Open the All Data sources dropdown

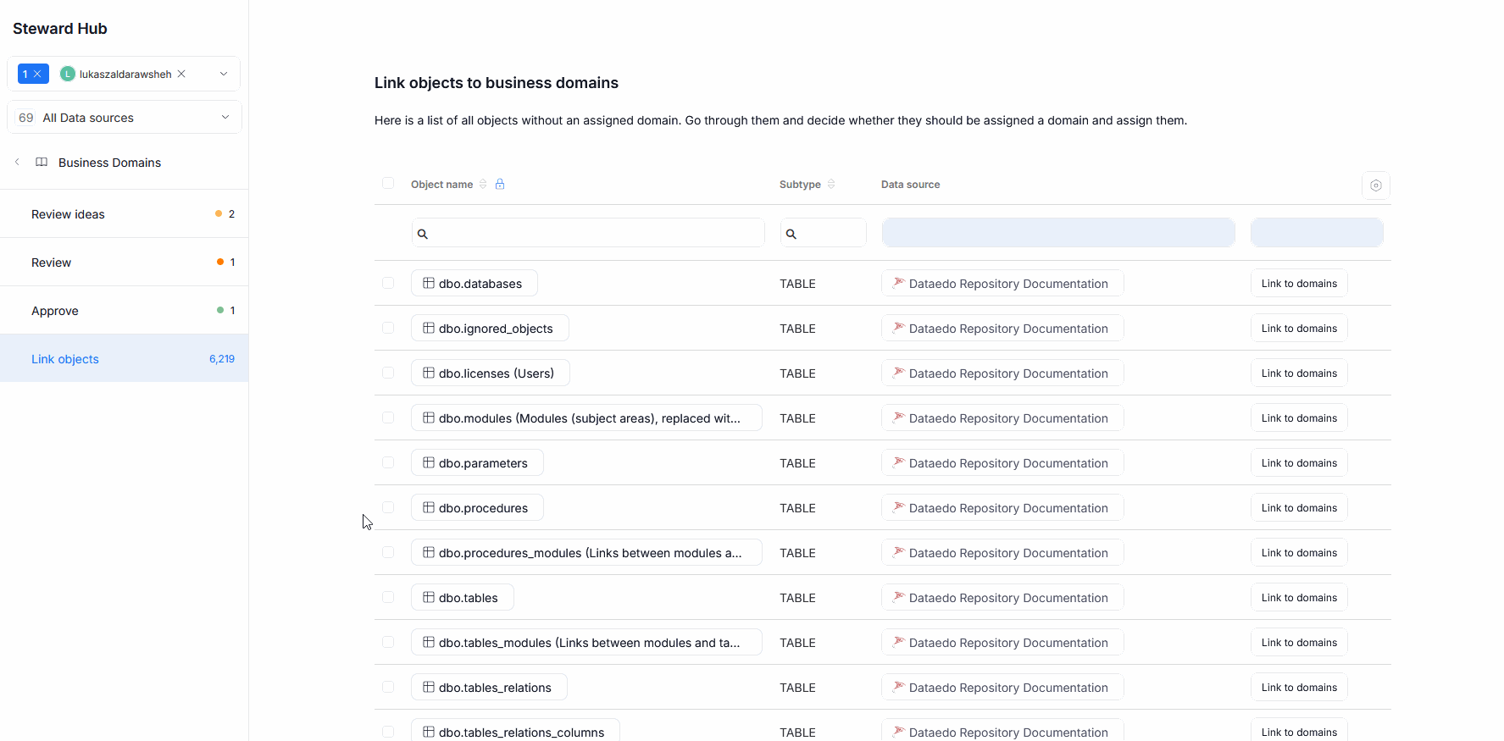point(125,118)
